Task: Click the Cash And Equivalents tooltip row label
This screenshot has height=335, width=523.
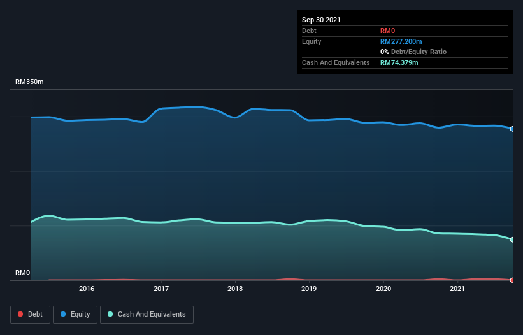Action: click(336, 62)
